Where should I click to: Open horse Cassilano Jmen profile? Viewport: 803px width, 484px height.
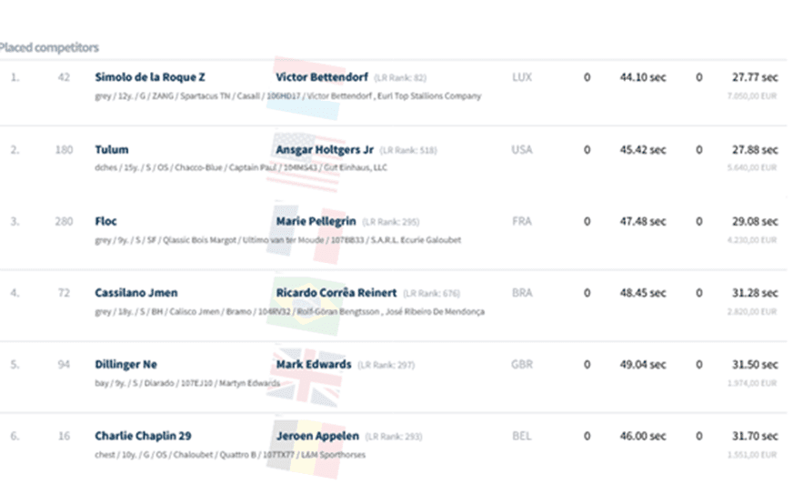[x=136, y=293]
